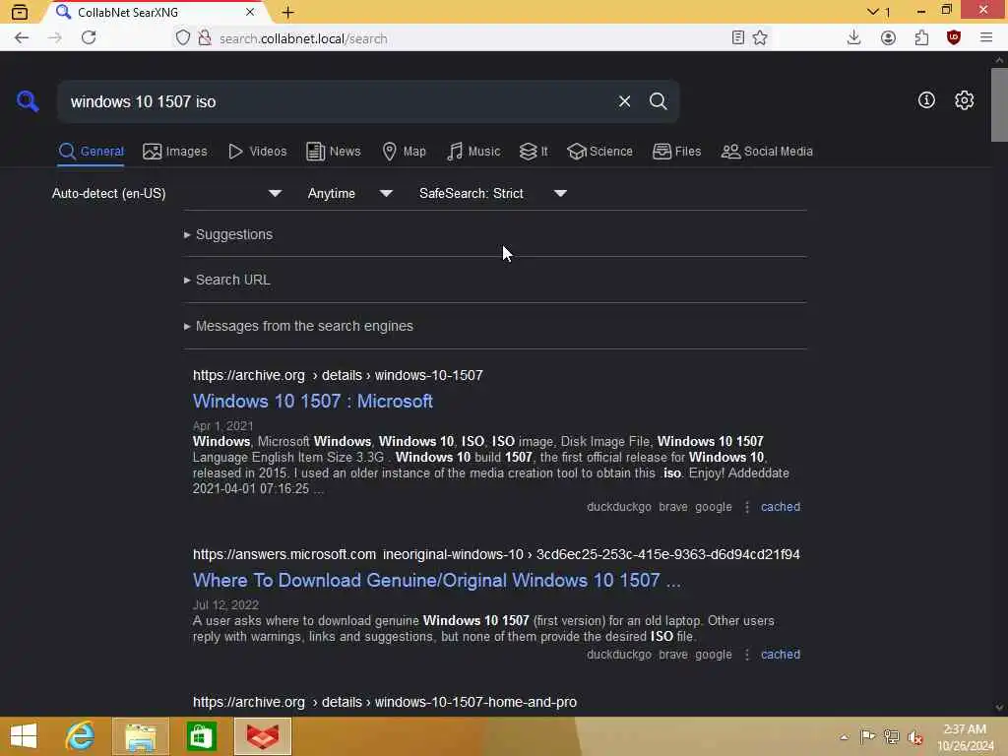Open the Anytime time range dropdown
This screenshot has height=756, width=1008.
(x=349, y=193)
